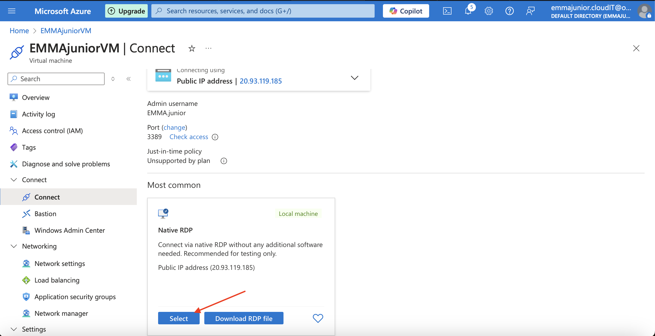Image resolution: width=655 pixels, height=336 pixels.
Task: Pin EMMAjuniorVM page with the star
Action: (x=192, y=49)
